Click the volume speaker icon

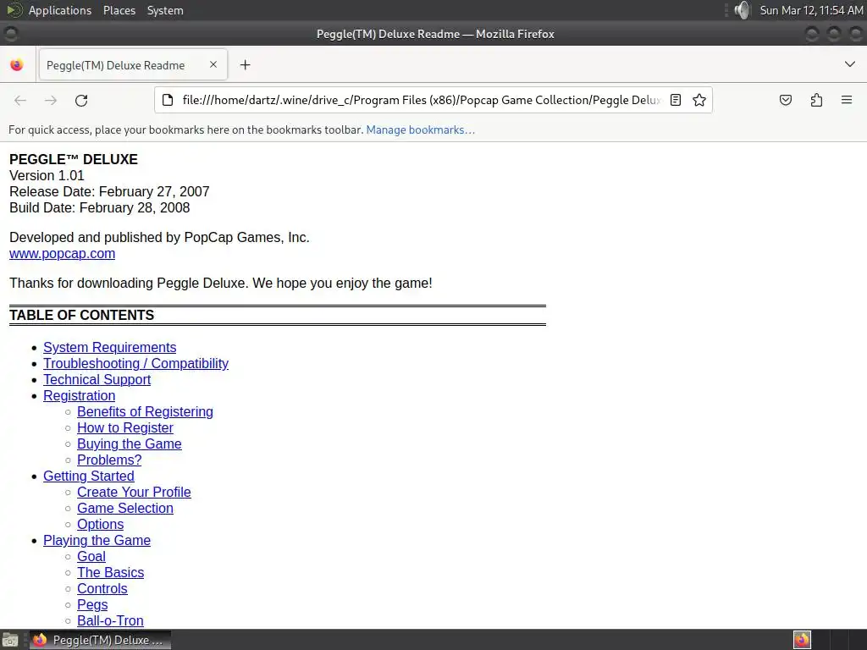[742, 10]
